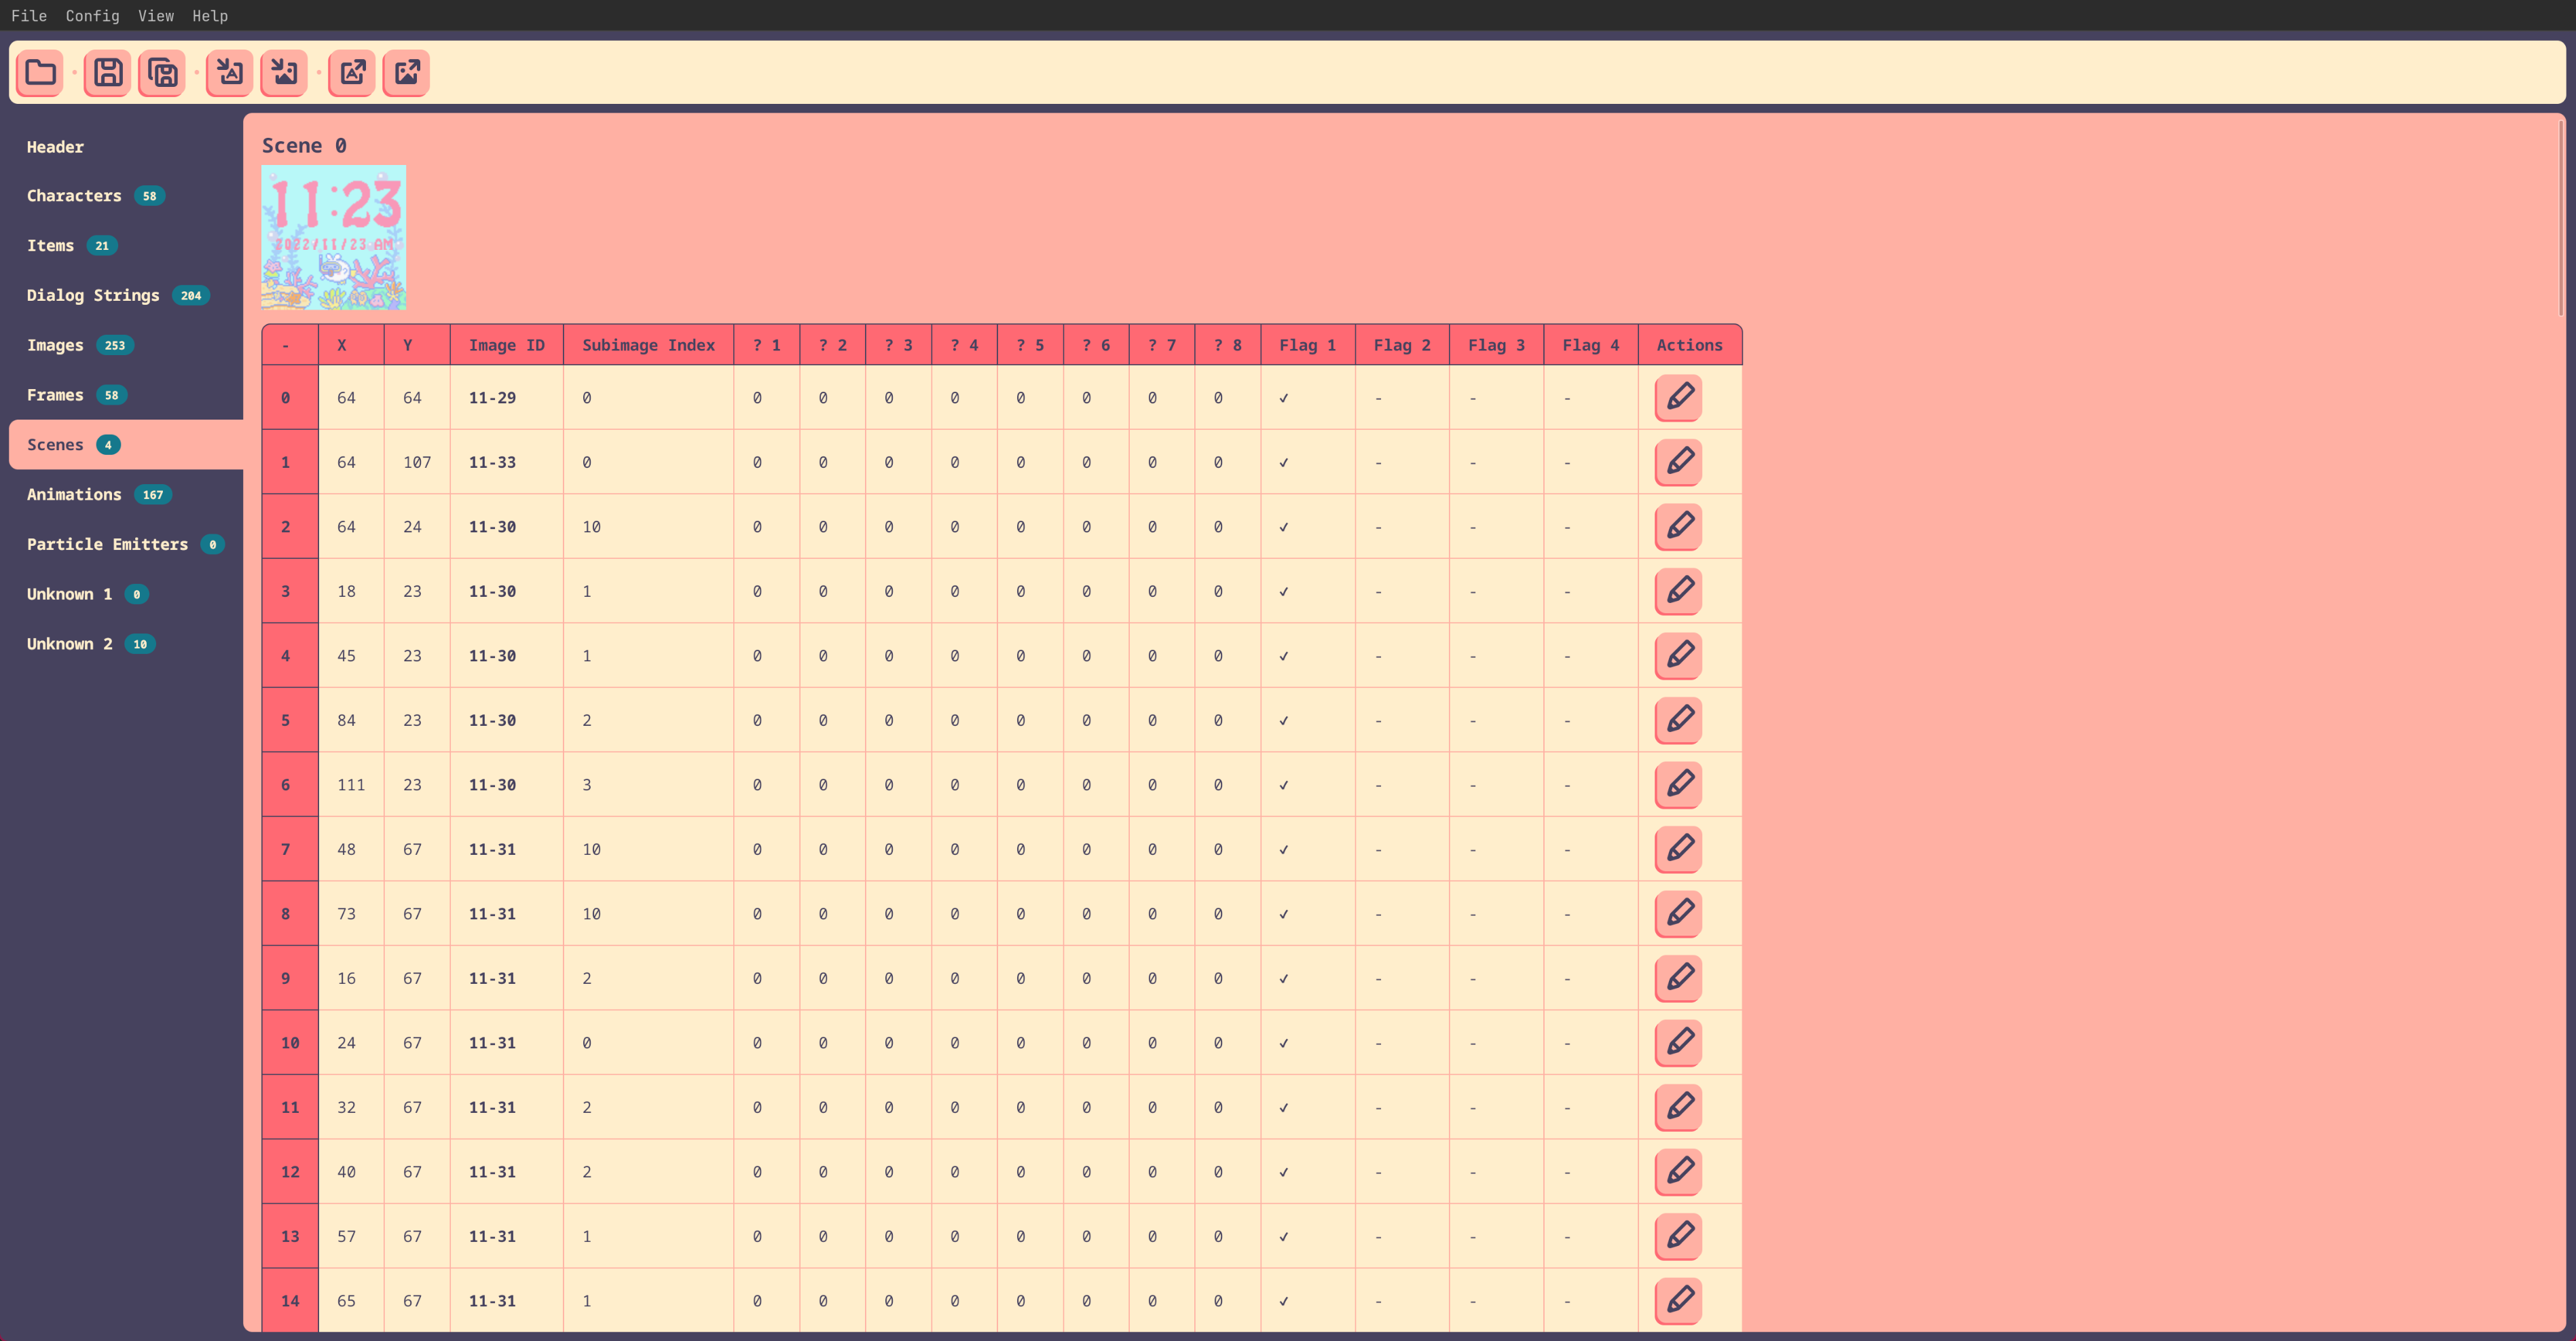The width and height of the screenshot is (2576, 1341).
Task: Click the X value 73 in row 8
Action: click(x=346, y=914)
